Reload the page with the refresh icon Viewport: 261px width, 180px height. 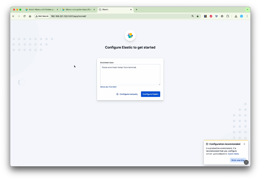click(25, 16)
